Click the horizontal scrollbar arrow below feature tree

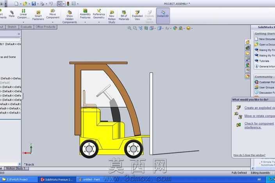19,164
